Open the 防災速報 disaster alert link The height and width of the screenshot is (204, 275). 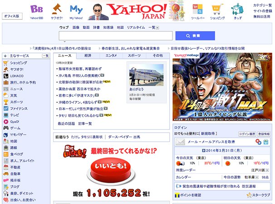point(249,186)
